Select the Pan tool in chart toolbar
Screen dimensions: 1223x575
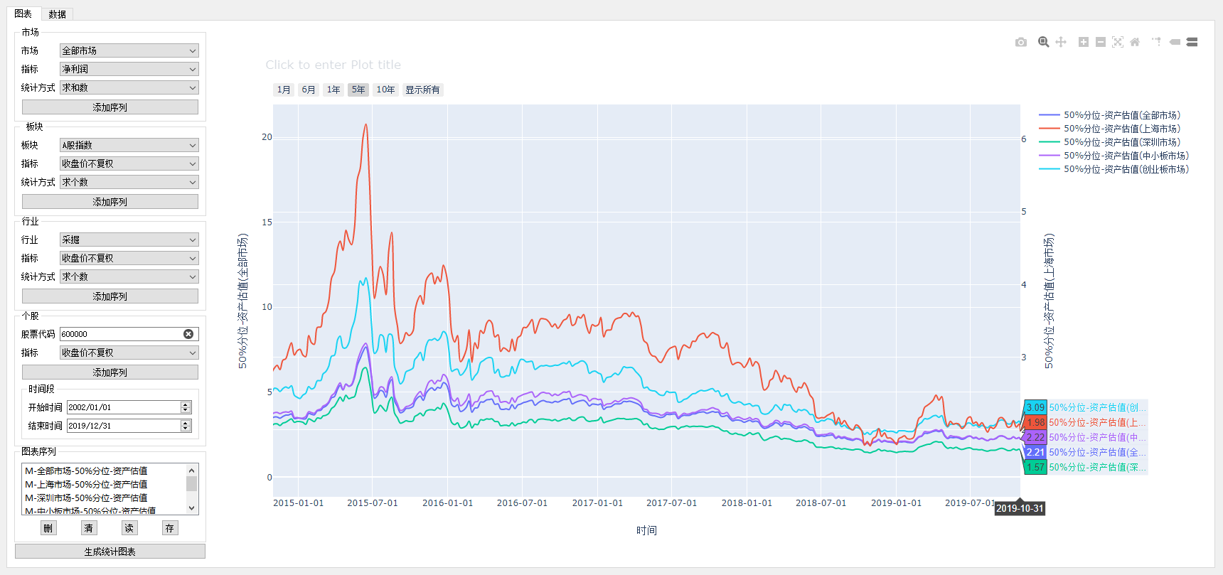click(1061, 43)
